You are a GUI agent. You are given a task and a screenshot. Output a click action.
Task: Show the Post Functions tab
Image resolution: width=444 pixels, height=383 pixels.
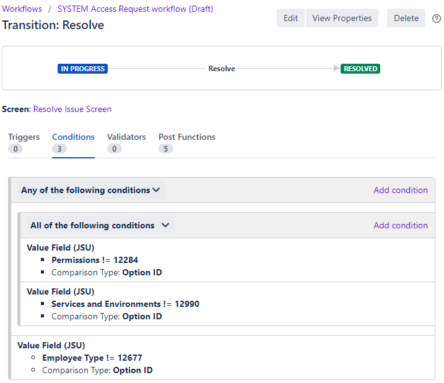click(187, 137)
